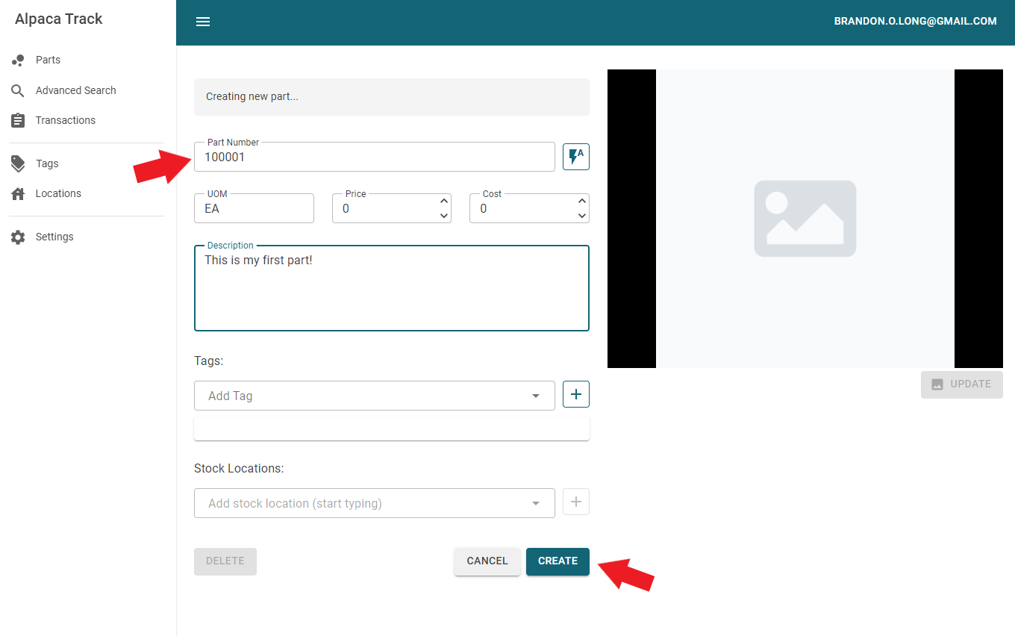Viewport: 1015px width, 636px height.
Task: Click into the Part Number field
Action: (373, 157)
